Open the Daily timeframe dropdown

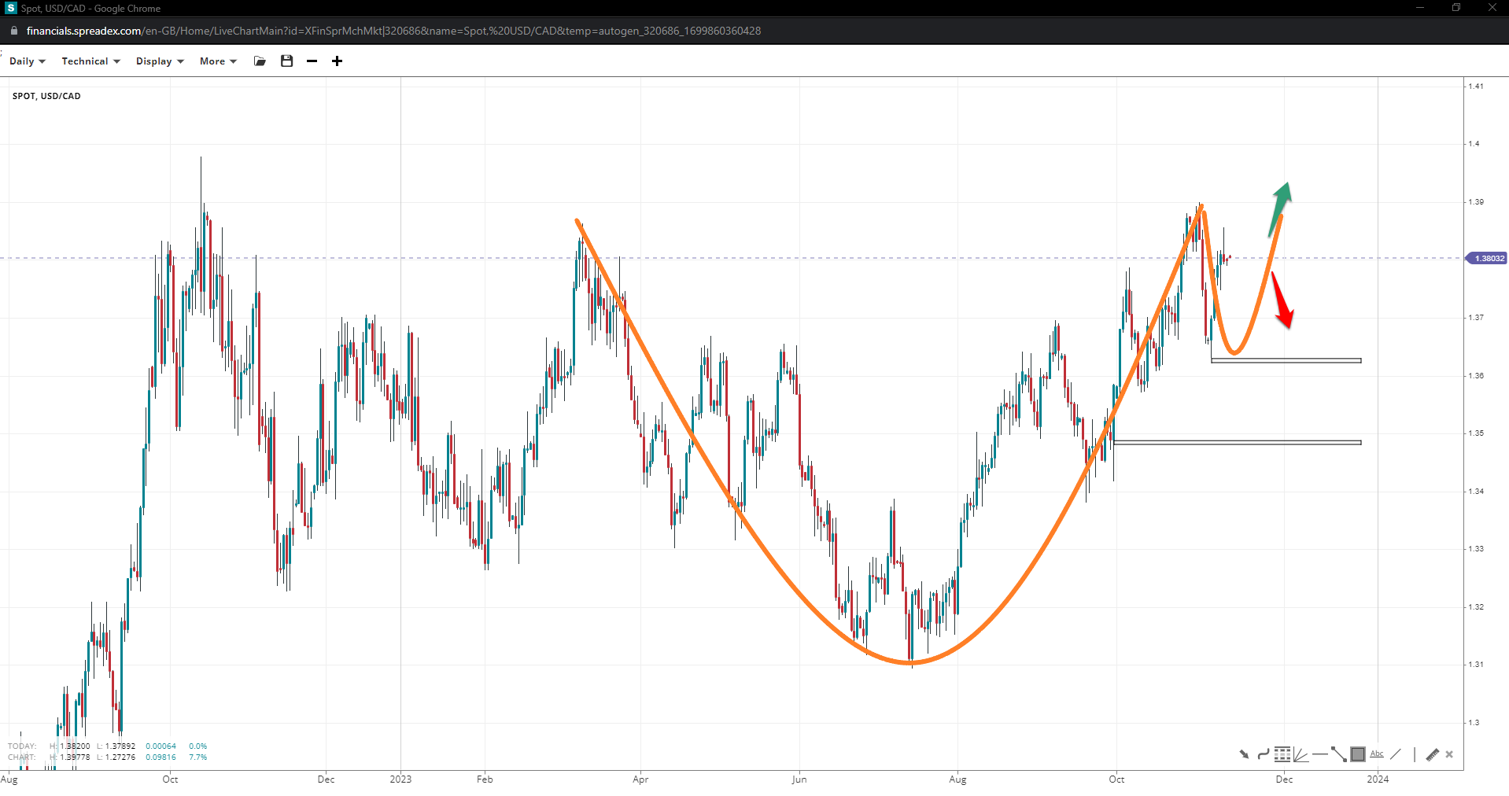point(27,61)
